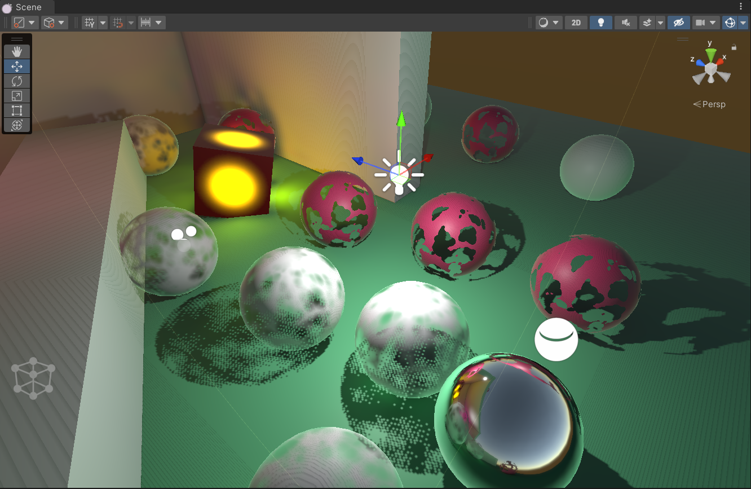Click the orientation overlay drag handle
Screen dimensions: 751x489
[x=683, y=39]
